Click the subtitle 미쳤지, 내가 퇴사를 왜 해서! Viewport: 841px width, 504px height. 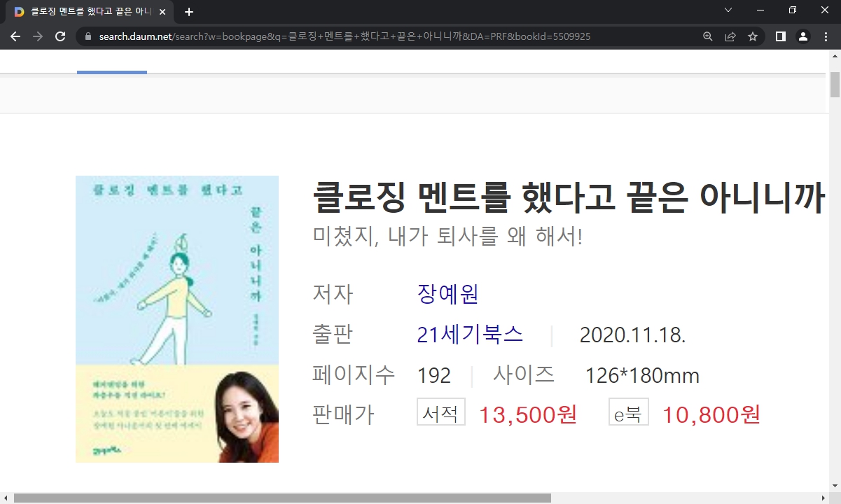coord(447,236)
